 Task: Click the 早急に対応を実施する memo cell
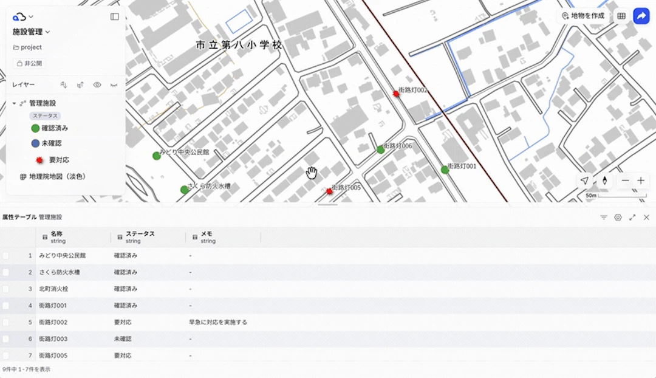pos(223,322)
